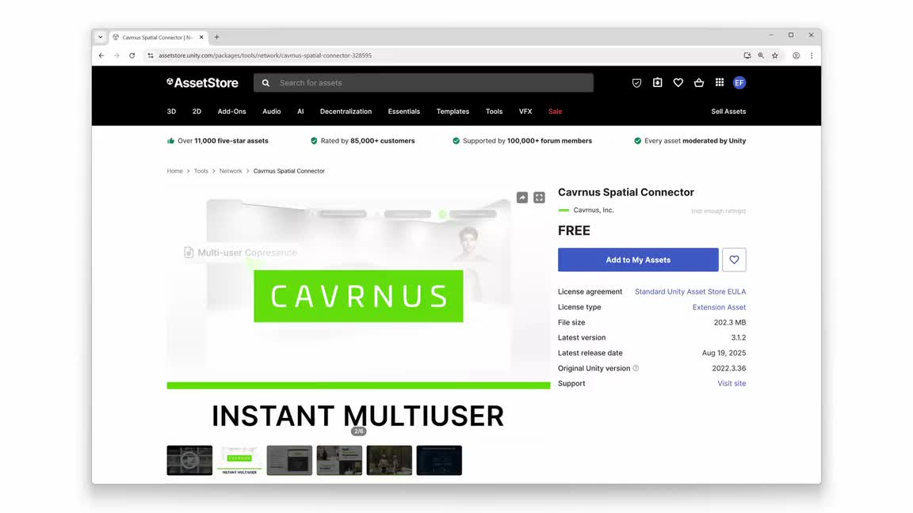The image size is (913, 513).
Task: Click the search magnifier icon
Action: click(x=265, y=83)
